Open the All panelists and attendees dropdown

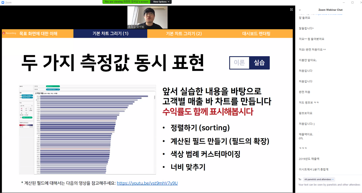319,179
